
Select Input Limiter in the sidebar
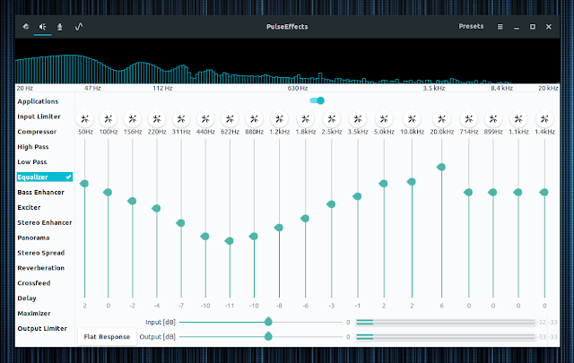[39, 117]
